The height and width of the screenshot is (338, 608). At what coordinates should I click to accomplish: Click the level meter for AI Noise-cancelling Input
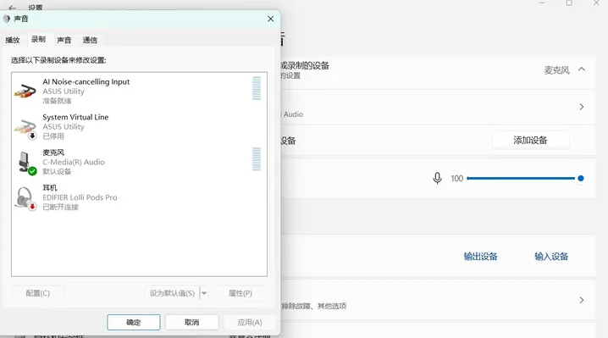(x=257, y=88)
